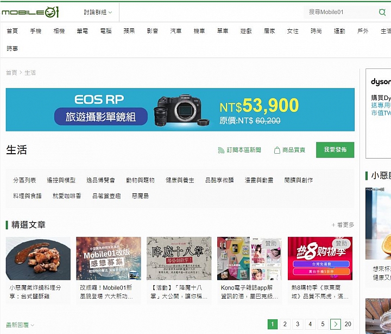Open the 討論群組 dropdown
Screen dimensions: 391x334
tap(98, 12)
